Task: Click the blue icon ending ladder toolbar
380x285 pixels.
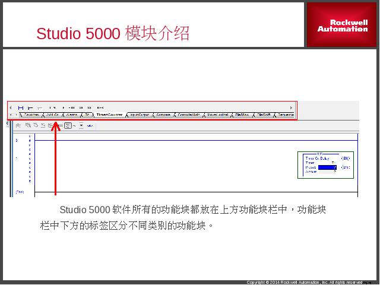Action: pos(90,125)
